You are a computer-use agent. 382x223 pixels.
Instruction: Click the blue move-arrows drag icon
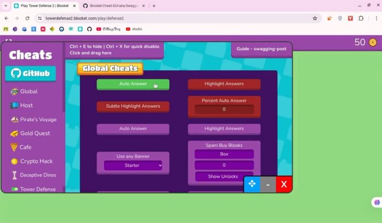(252, 184)
